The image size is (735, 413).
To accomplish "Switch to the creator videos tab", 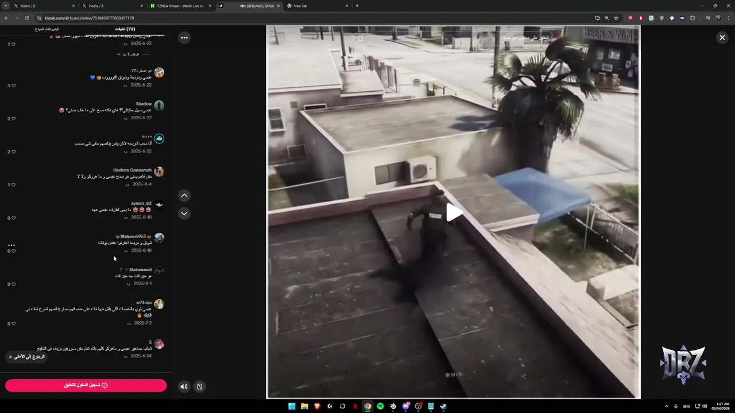I will (47, 29).
